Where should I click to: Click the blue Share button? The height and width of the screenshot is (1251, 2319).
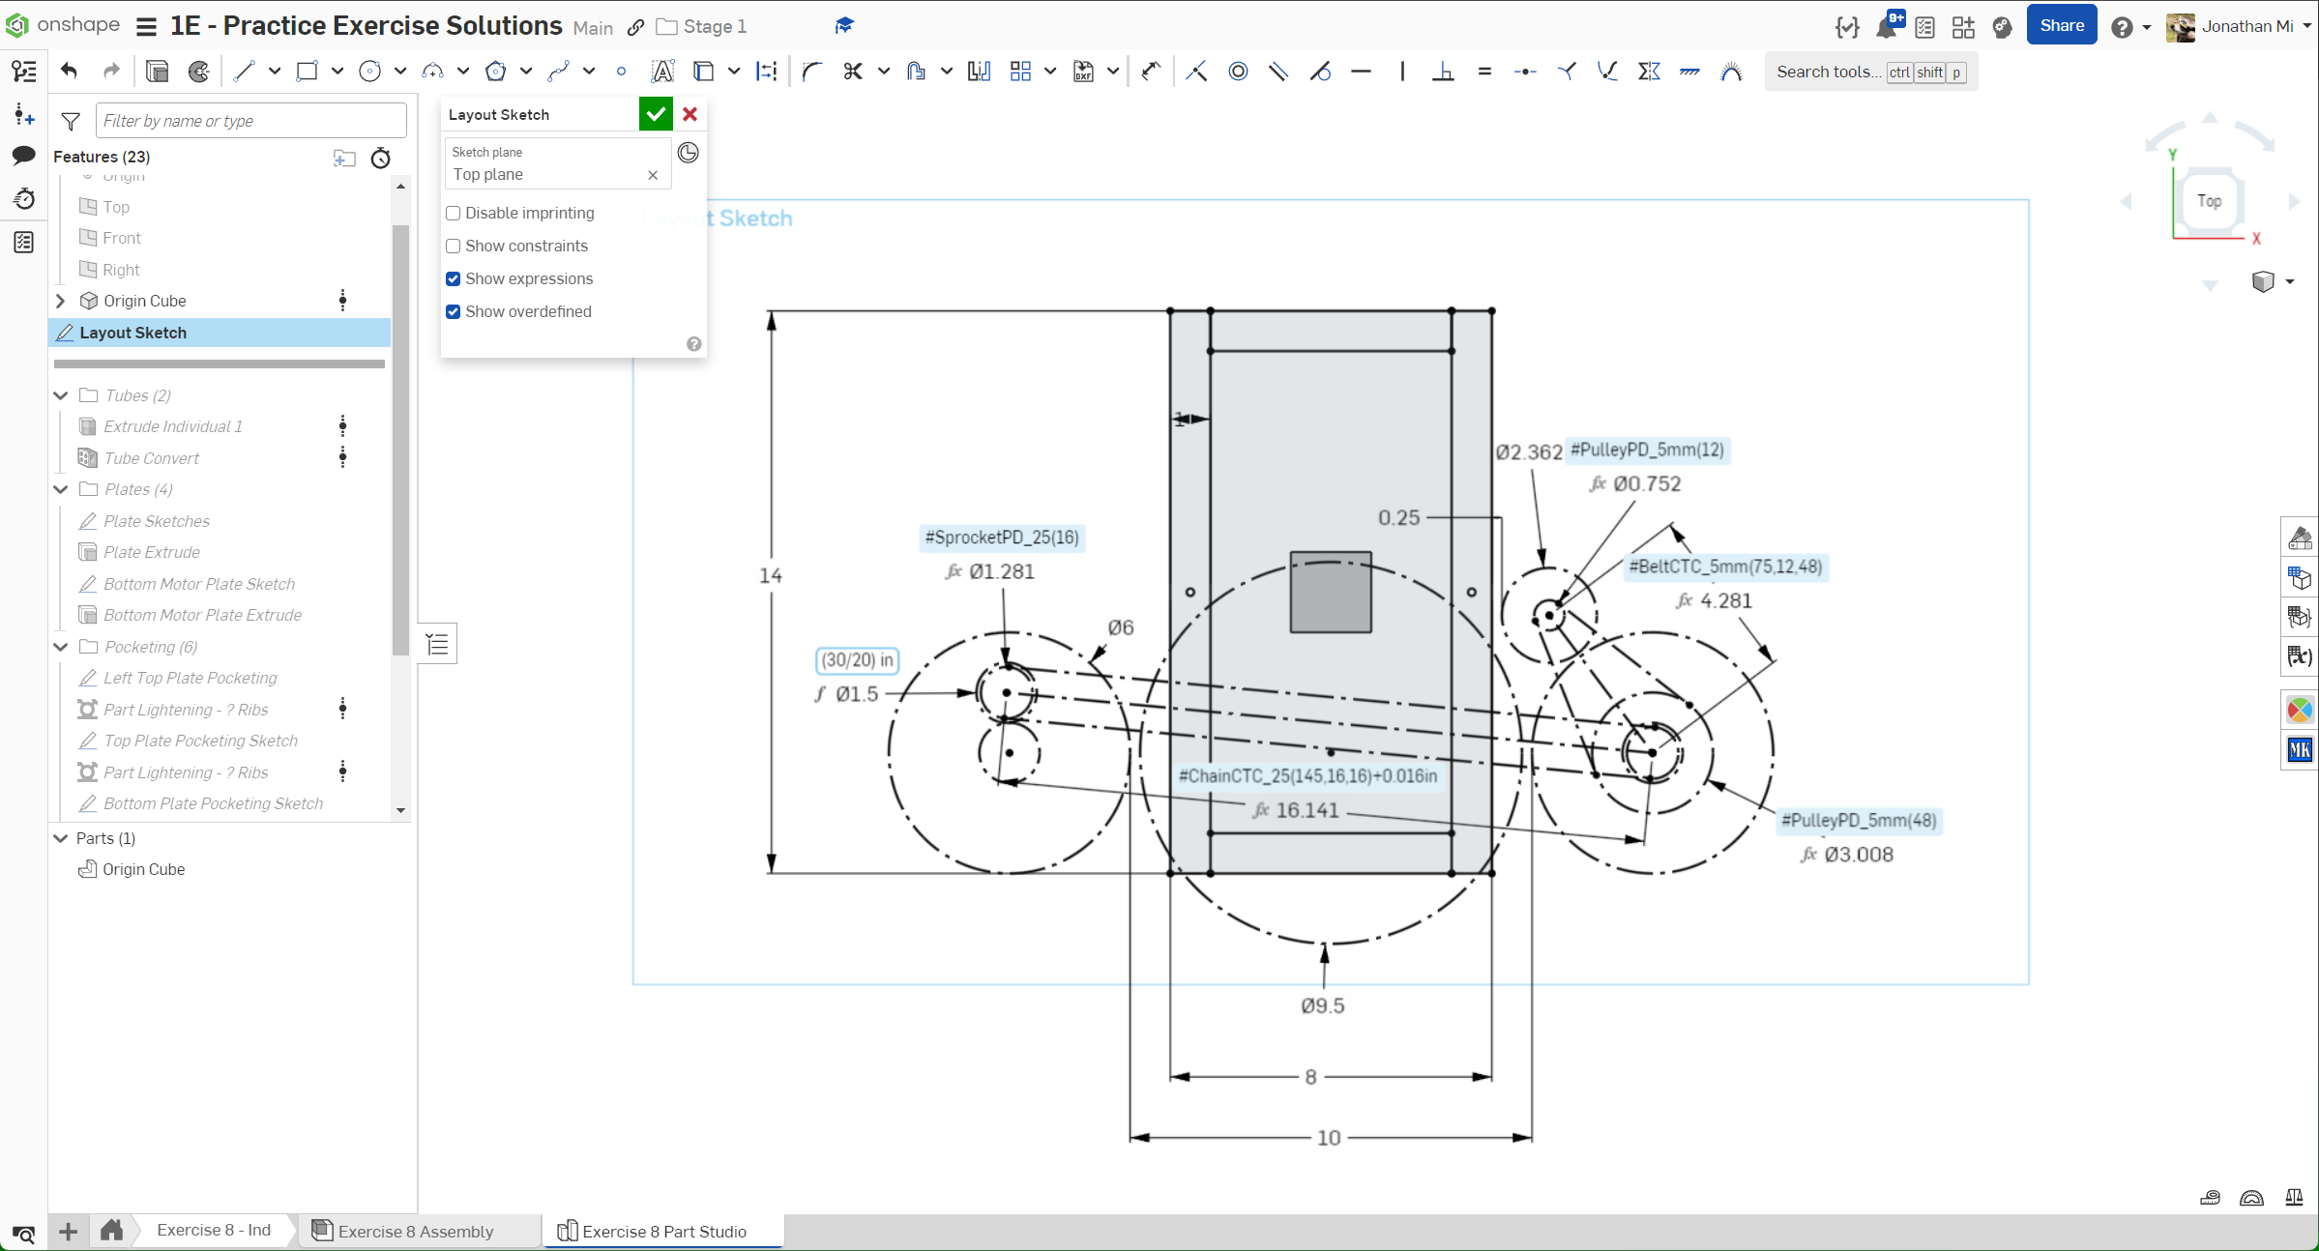tap(2061, 26)
